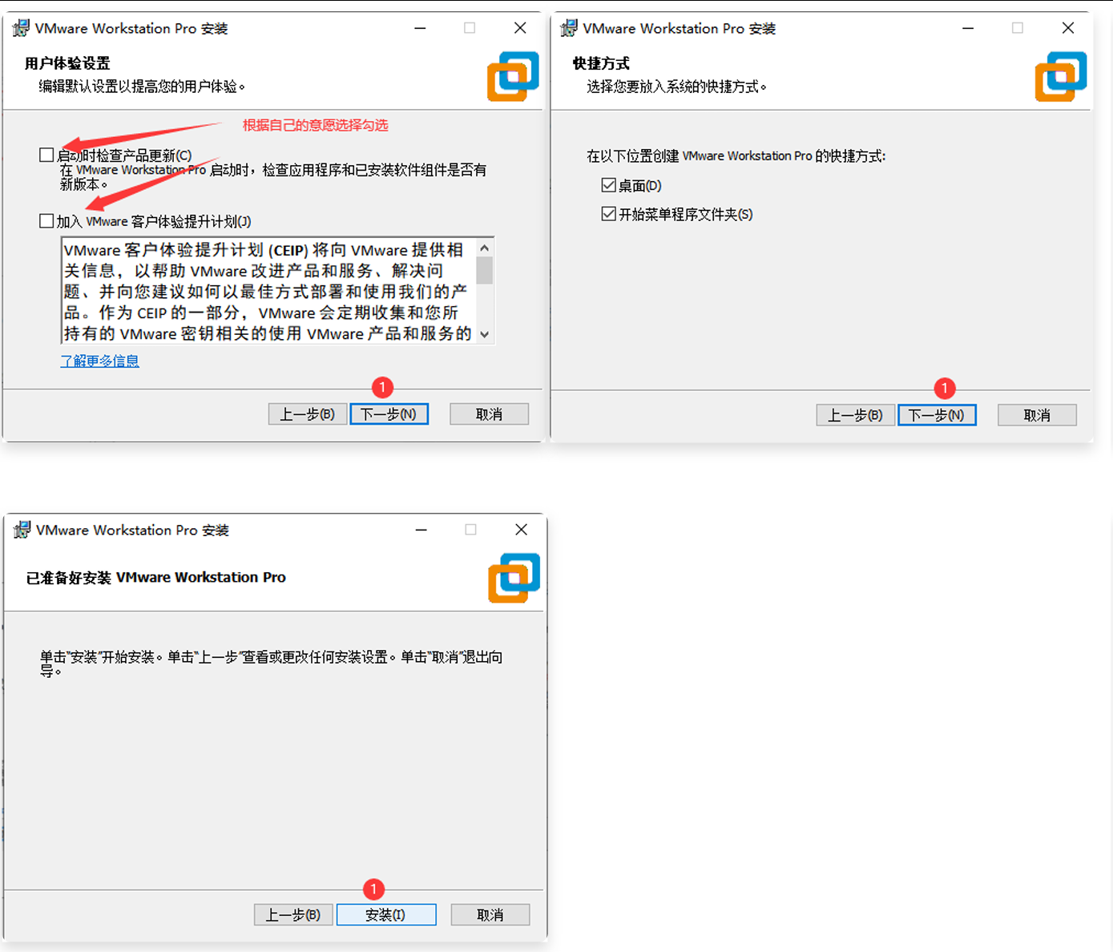Tick the 加入 VMware 客户体验提升计划 checkbox
This screenshot has width=1113, height=952.
(46, 221)
